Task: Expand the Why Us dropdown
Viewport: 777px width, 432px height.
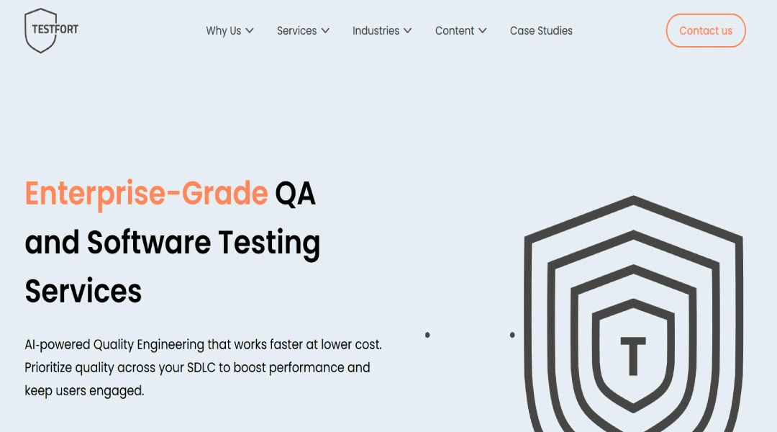Action: (x=250, y=30)
